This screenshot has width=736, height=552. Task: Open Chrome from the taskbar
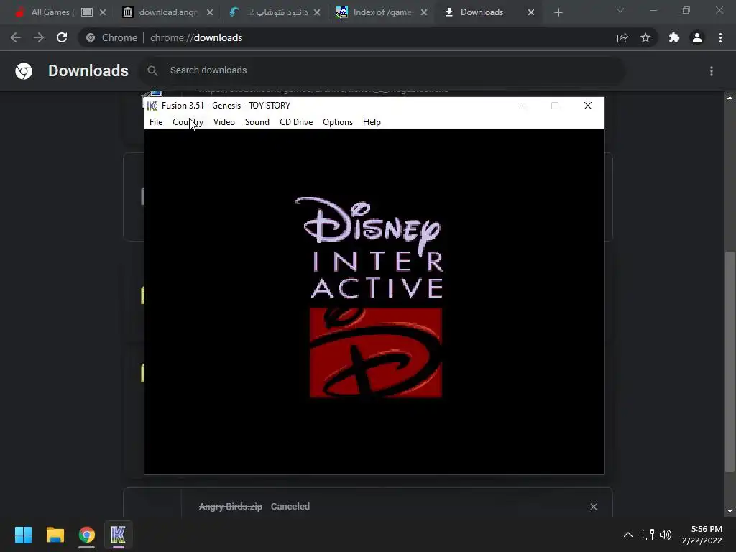point(87,535)
